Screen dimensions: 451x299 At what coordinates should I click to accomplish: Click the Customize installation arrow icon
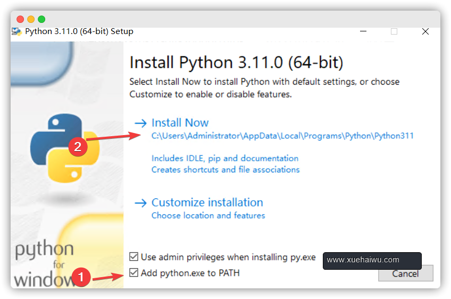tap(140, 203)
